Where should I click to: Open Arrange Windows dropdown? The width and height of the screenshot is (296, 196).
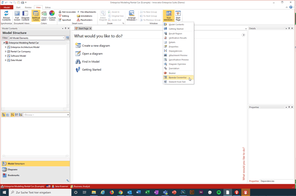tap(132, 15)
